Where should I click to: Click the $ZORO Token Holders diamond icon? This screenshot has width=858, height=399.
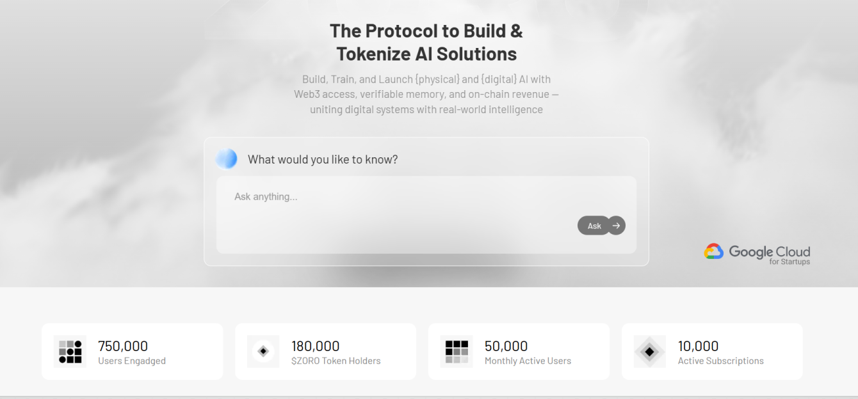pyautogui.click(x=263, y=351)
